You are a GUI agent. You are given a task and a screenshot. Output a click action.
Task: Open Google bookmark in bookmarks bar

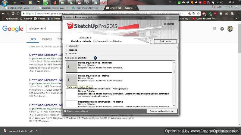[39, 19]
